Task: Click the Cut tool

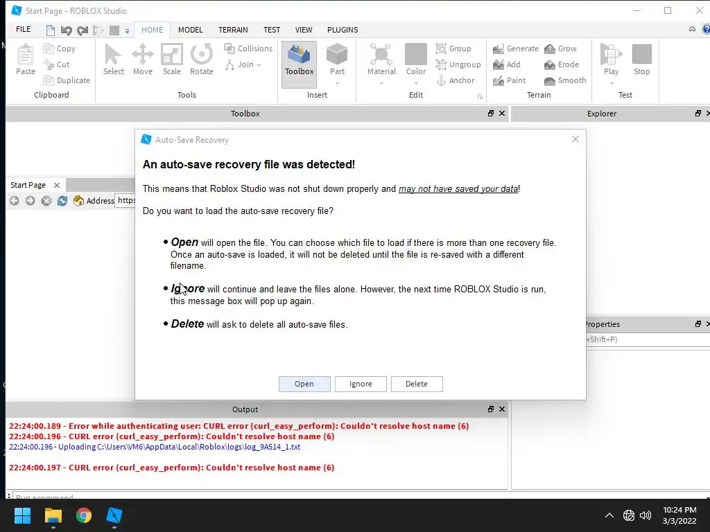Action: click(x=57, y=64)
